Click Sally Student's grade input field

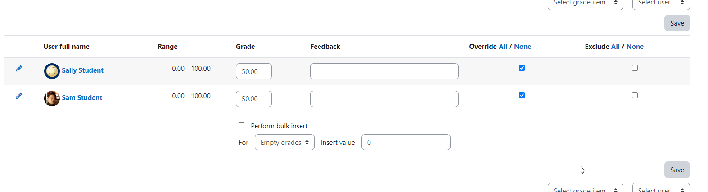[x=254, y=71]
